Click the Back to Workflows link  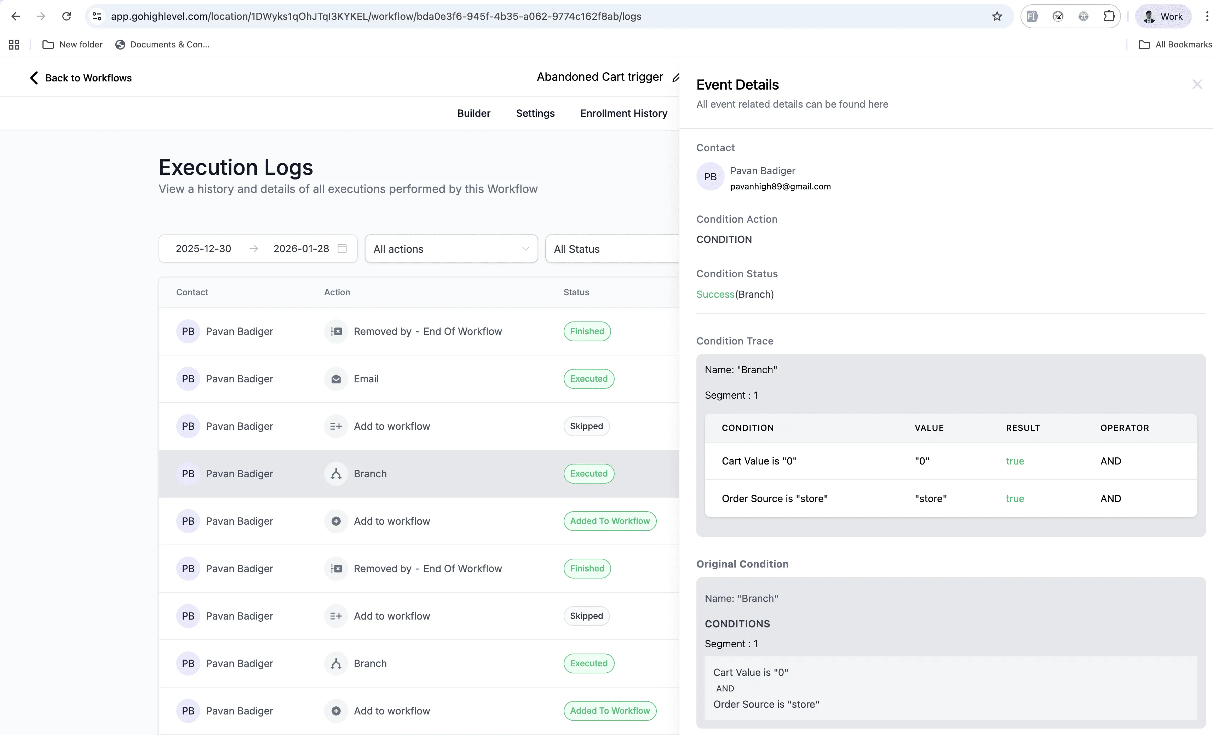(88, 77)
